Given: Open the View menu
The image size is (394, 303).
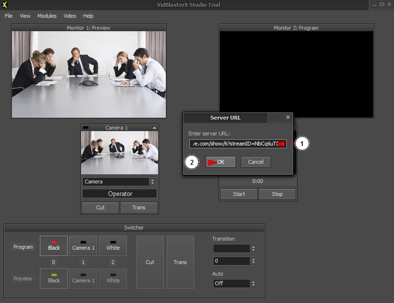Looking at the screenshot, I should (25, 16).
